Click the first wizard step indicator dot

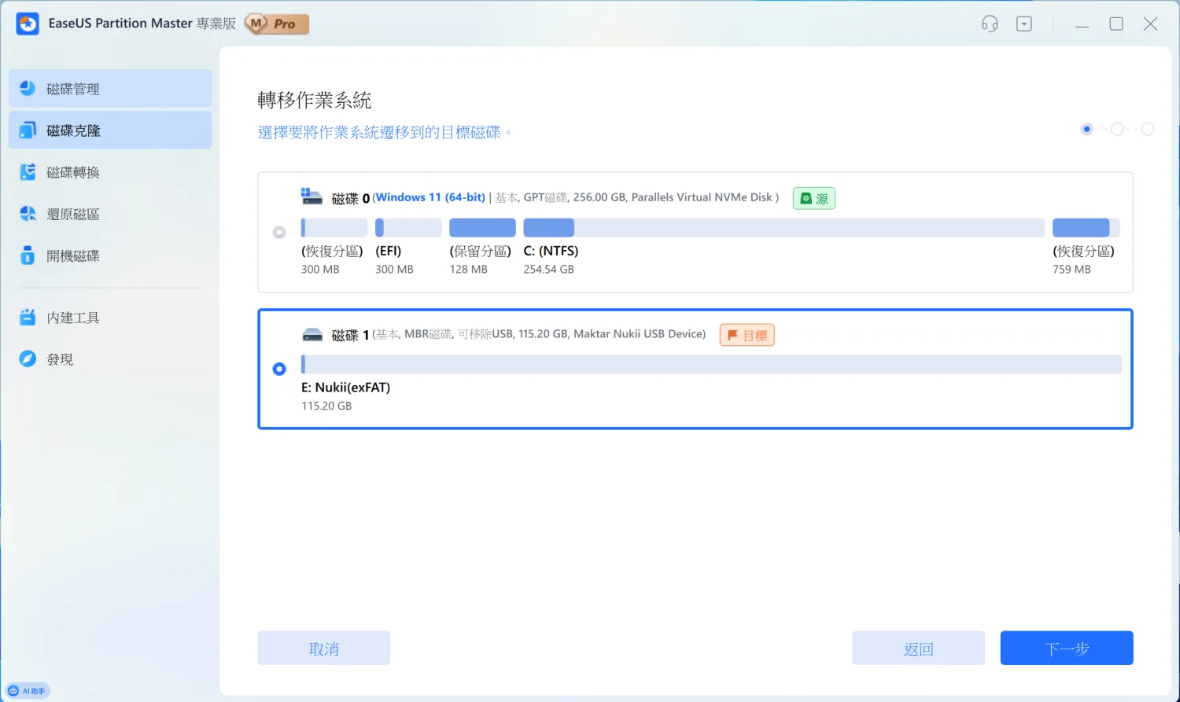[x=1086, y=129]
